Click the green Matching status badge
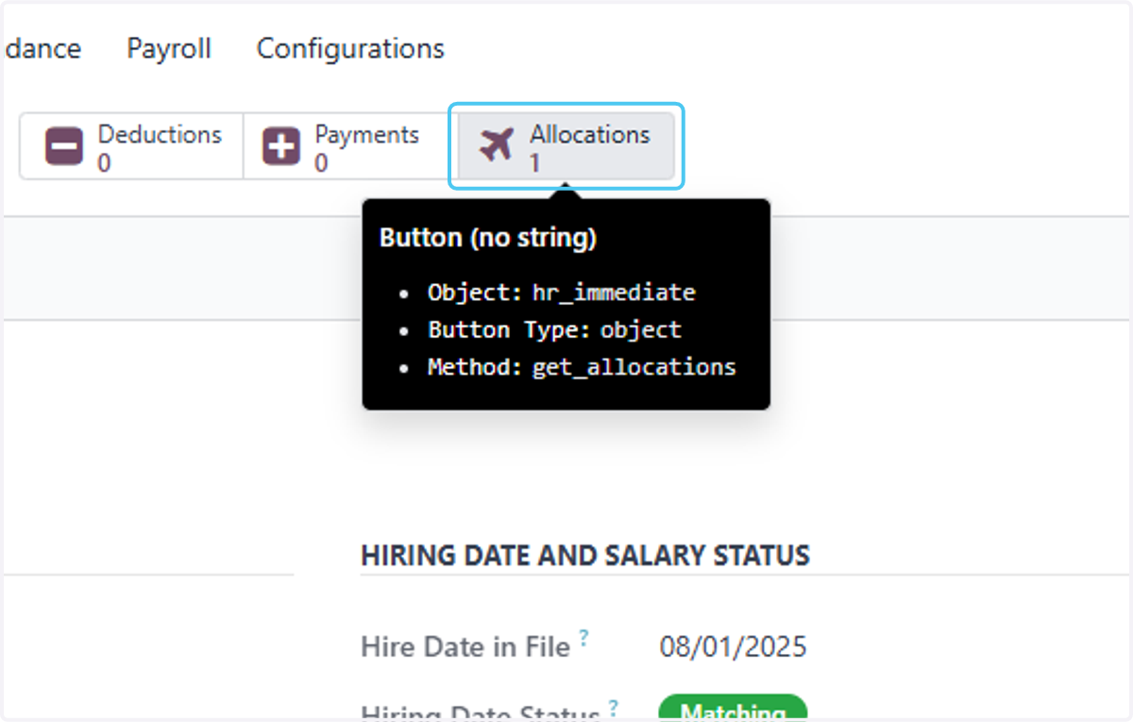The height and width of the screenshot is (722, 1133). click(733, 708)
